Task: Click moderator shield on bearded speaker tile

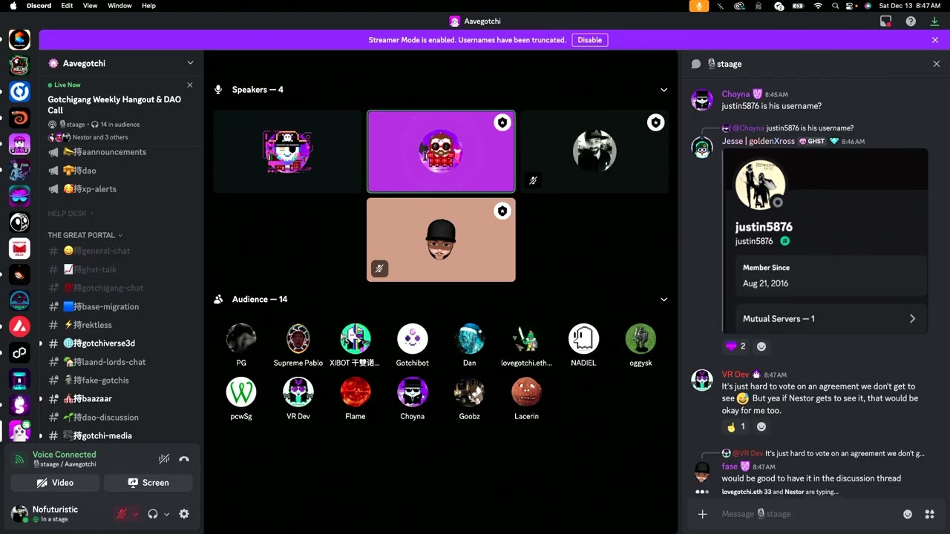Action: point(655,123)
